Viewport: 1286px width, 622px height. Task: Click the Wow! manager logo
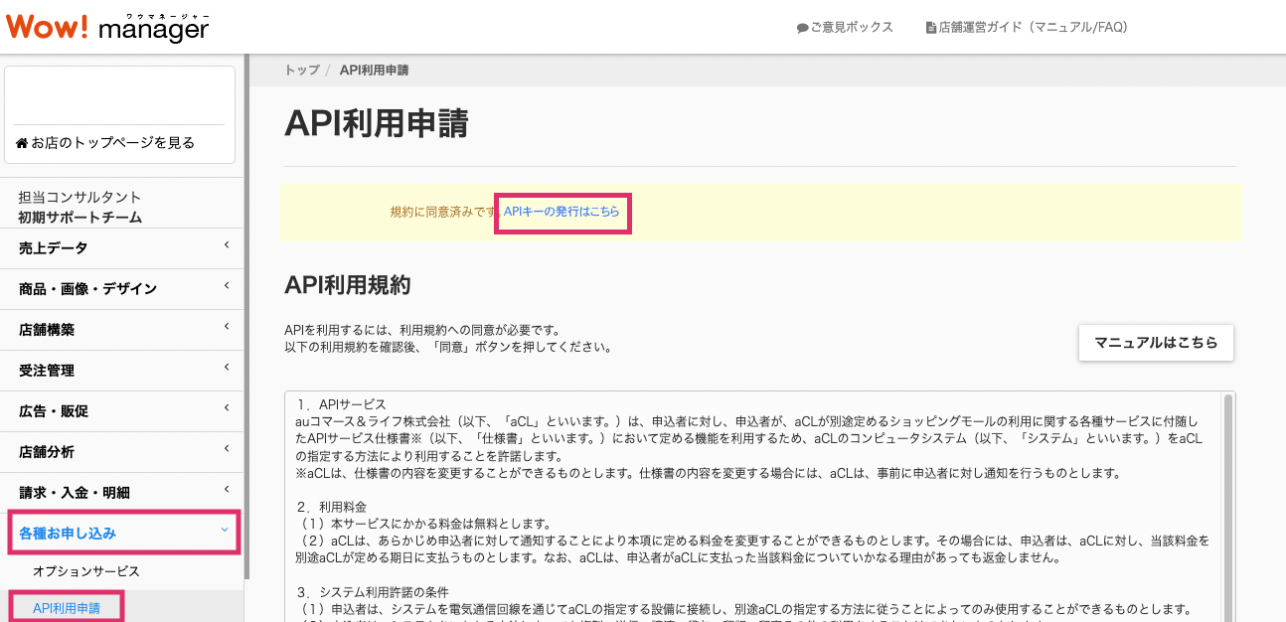[x=104, y=27]
